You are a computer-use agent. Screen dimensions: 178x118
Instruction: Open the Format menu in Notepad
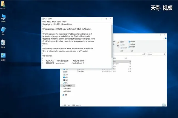54,22
